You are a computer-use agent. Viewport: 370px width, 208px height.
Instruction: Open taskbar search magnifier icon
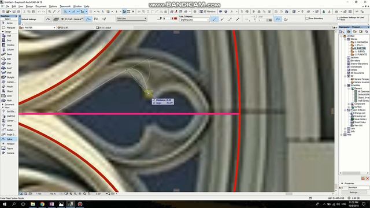(14, 204)
